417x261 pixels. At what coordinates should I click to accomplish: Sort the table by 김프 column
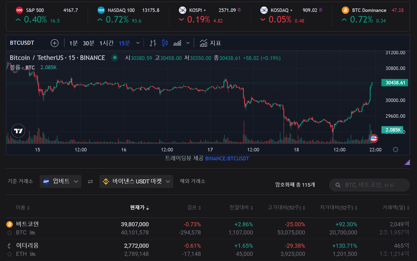pyautogui.click(x=194, y=208)
